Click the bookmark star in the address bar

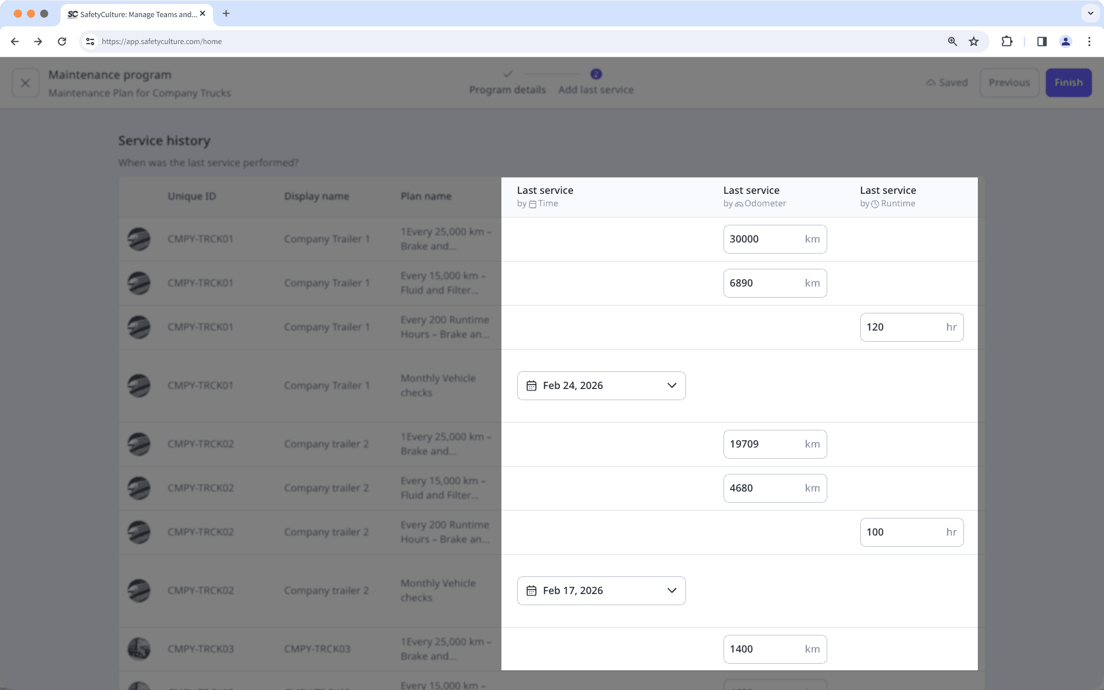(x=974, y=41)
